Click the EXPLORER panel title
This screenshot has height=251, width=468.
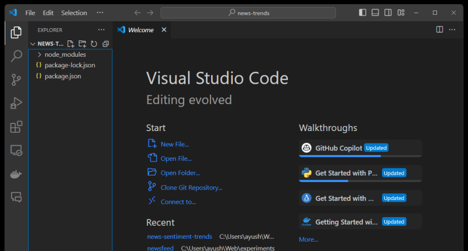point(50,30)
